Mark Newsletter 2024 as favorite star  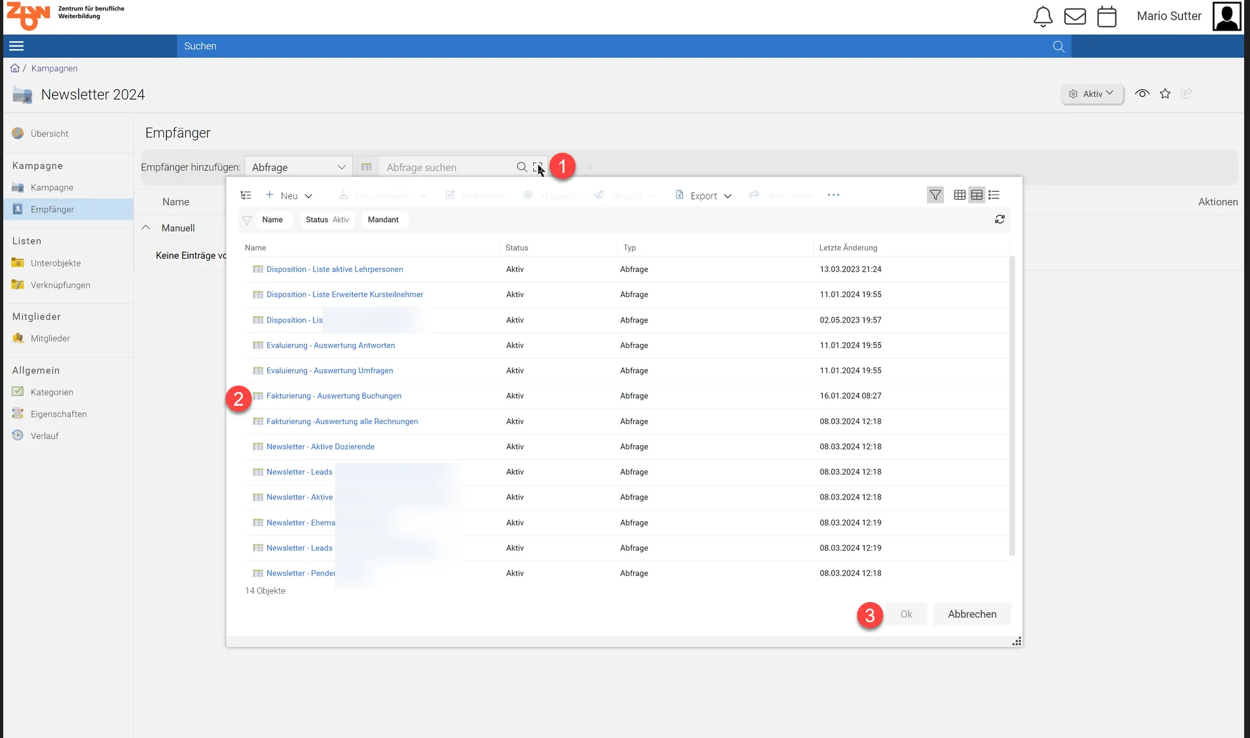[x=1165, y=94]
